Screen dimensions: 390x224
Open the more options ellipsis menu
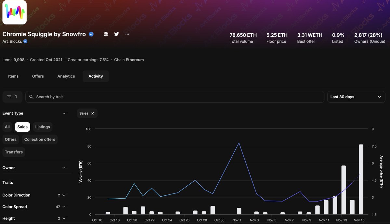pyautogui.click(x=127, y=34)
